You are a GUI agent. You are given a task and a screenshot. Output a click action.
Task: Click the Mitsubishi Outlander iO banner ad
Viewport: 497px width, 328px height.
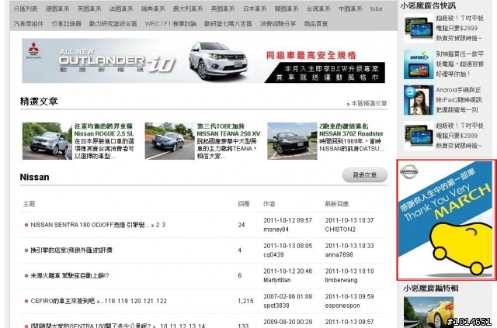tap(203, 60)
